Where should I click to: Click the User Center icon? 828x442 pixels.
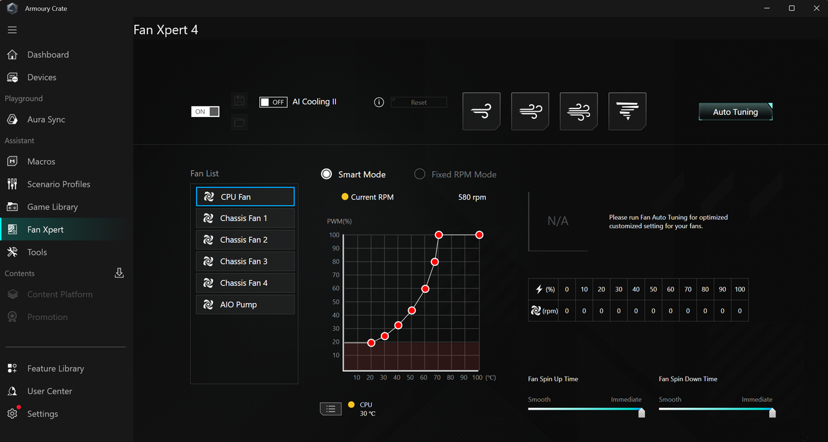(12, 391)
